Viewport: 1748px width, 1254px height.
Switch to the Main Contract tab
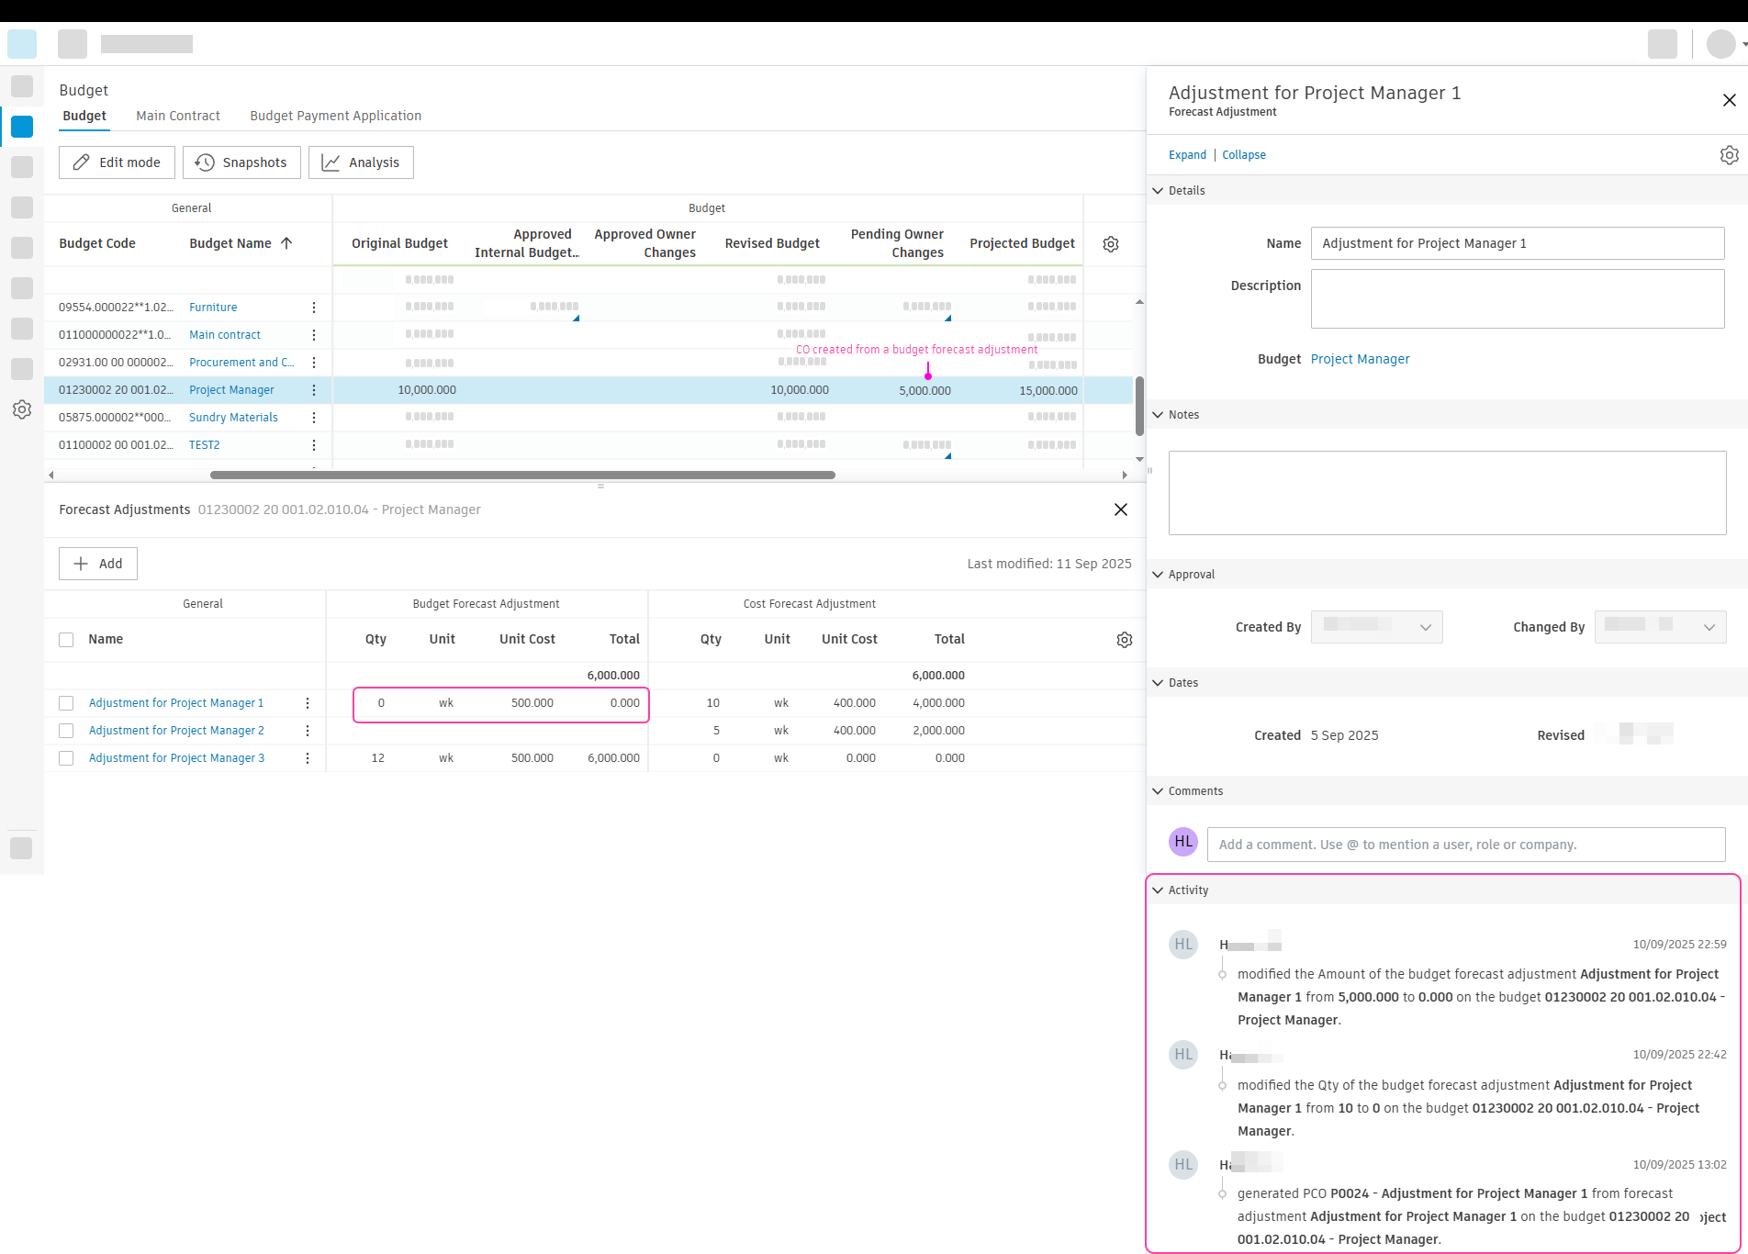[177, 116]
